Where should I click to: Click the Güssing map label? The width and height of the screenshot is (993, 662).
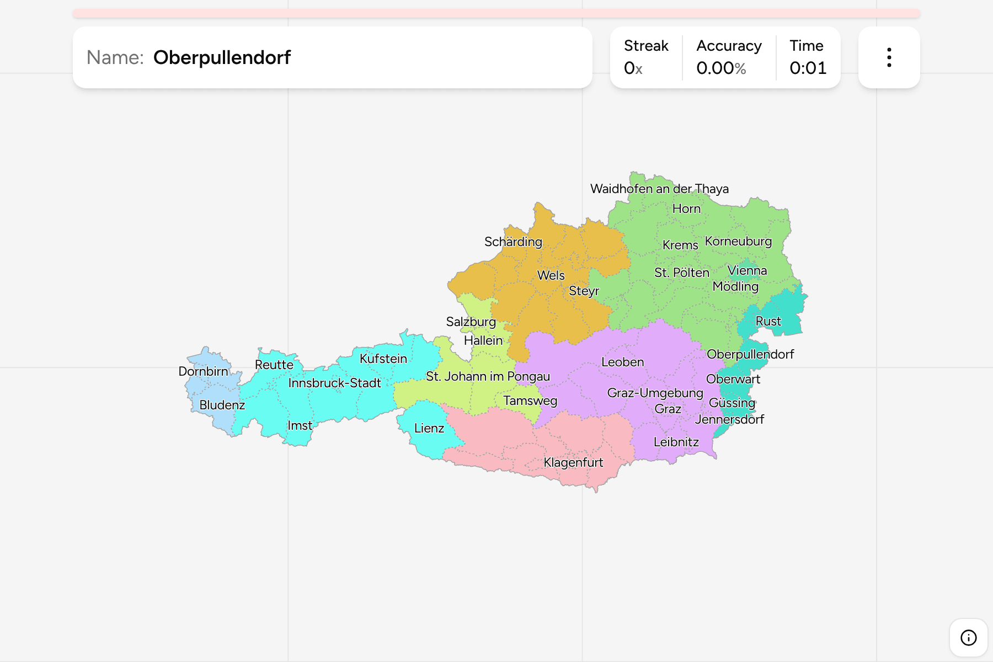point(732,403)
